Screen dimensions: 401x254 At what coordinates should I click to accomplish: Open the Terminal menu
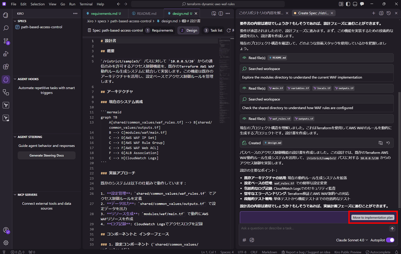click(85, 4)
